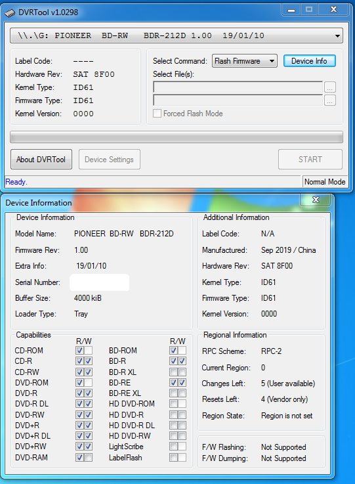
Task: Toggle the DVD+RW write checkbox
Action: point(88,447)
